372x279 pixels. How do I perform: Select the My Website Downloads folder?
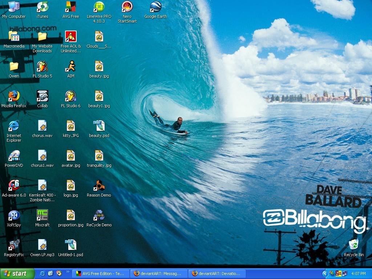42,42
